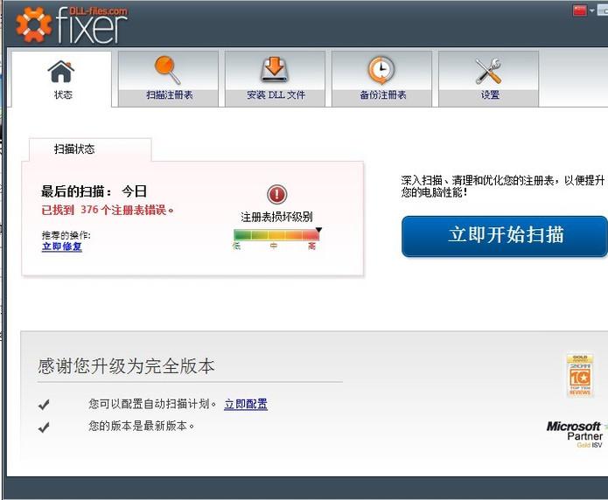The width and height of the screenshot is (608, 500).
Task: Click the black pointer on damage gauge
Action: (318, 230)
